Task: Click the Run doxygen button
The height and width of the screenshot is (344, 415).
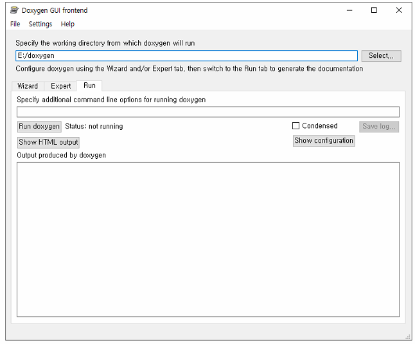Action: (39, 126)
